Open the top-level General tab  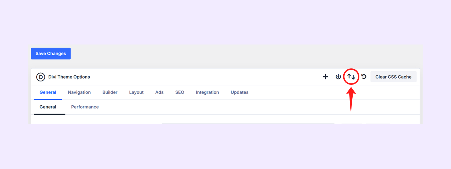click(48, 92)
